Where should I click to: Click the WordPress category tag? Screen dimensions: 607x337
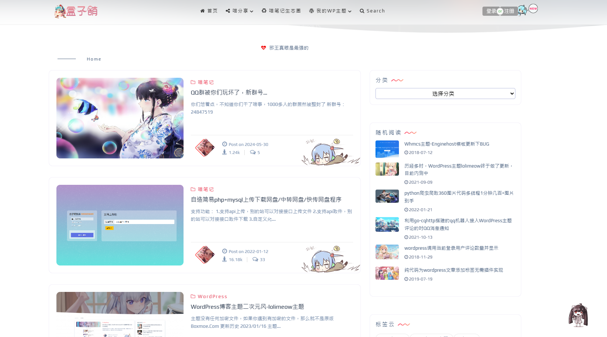[x=212, y=296]
